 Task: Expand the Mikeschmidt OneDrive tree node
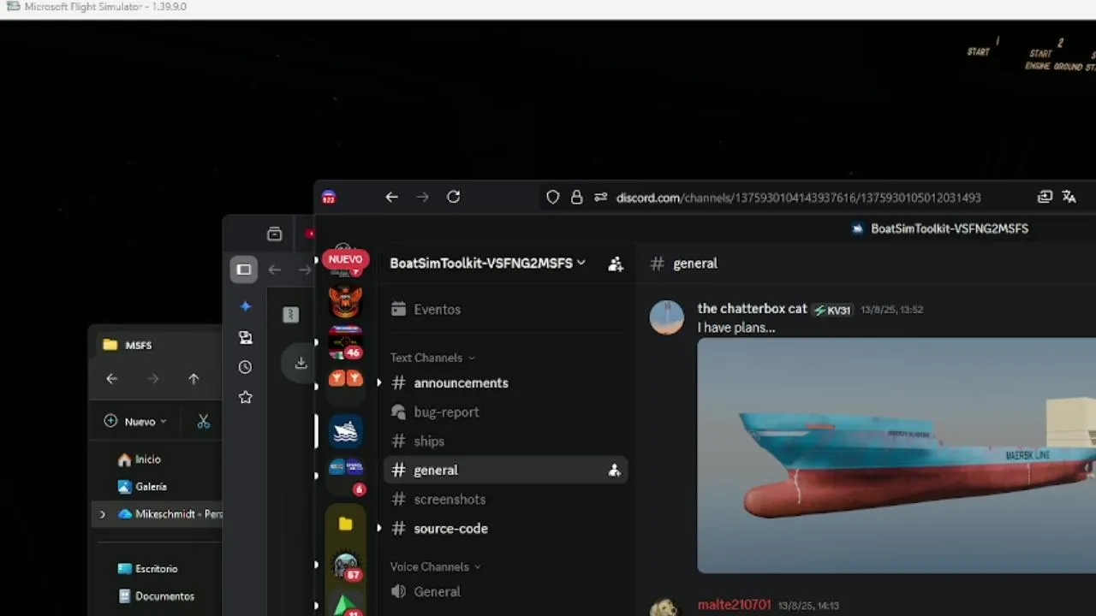(x=103, y=514)
